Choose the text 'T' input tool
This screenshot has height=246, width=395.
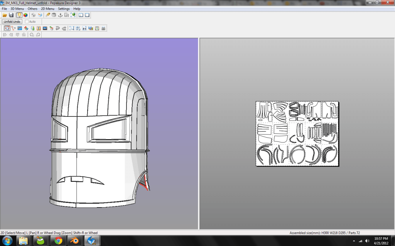tap(39, 28)
